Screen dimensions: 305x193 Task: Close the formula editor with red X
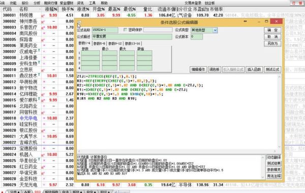tap(277, 21)
